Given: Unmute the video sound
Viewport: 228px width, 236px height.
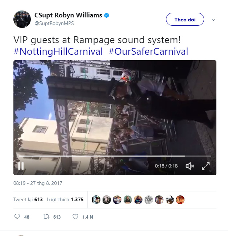Looking at the screenshot, I should click(x=190, y=166).
